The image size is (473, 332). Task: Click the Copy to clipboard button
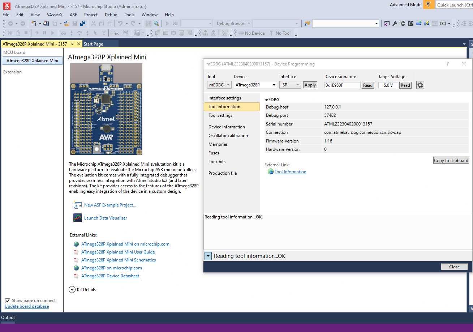tap(451, 161)
